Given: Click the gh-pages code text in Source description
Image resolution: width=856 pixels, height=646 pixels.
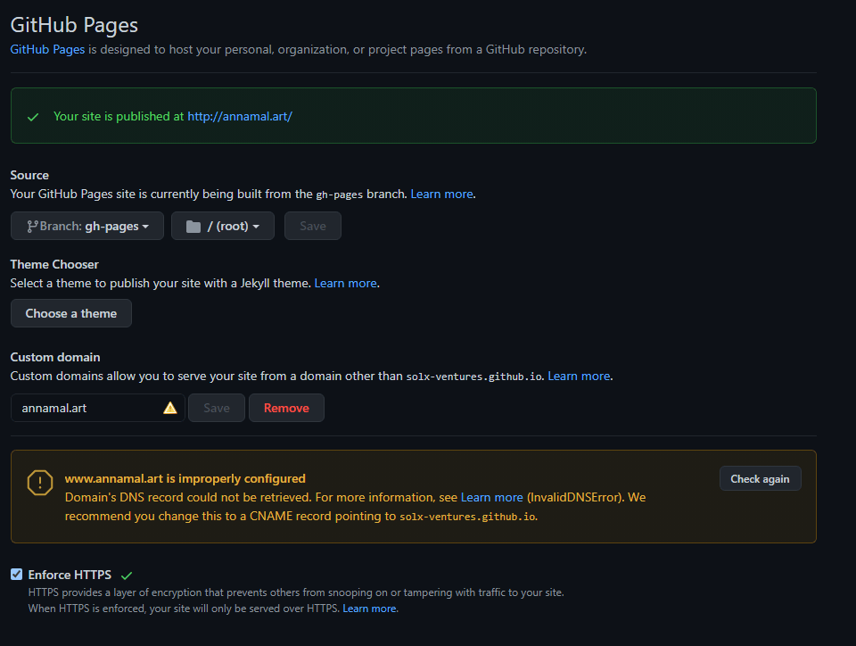Looking at the screenshot, I should pos(339,195).
